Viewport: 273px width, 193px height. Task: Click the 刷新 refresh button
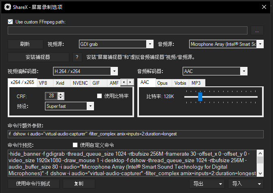25,44
